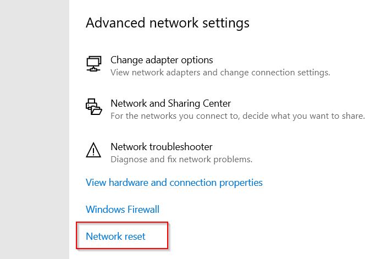
Task: Click "View network adapters and change connection settings" text
Action: pos(220,73)
